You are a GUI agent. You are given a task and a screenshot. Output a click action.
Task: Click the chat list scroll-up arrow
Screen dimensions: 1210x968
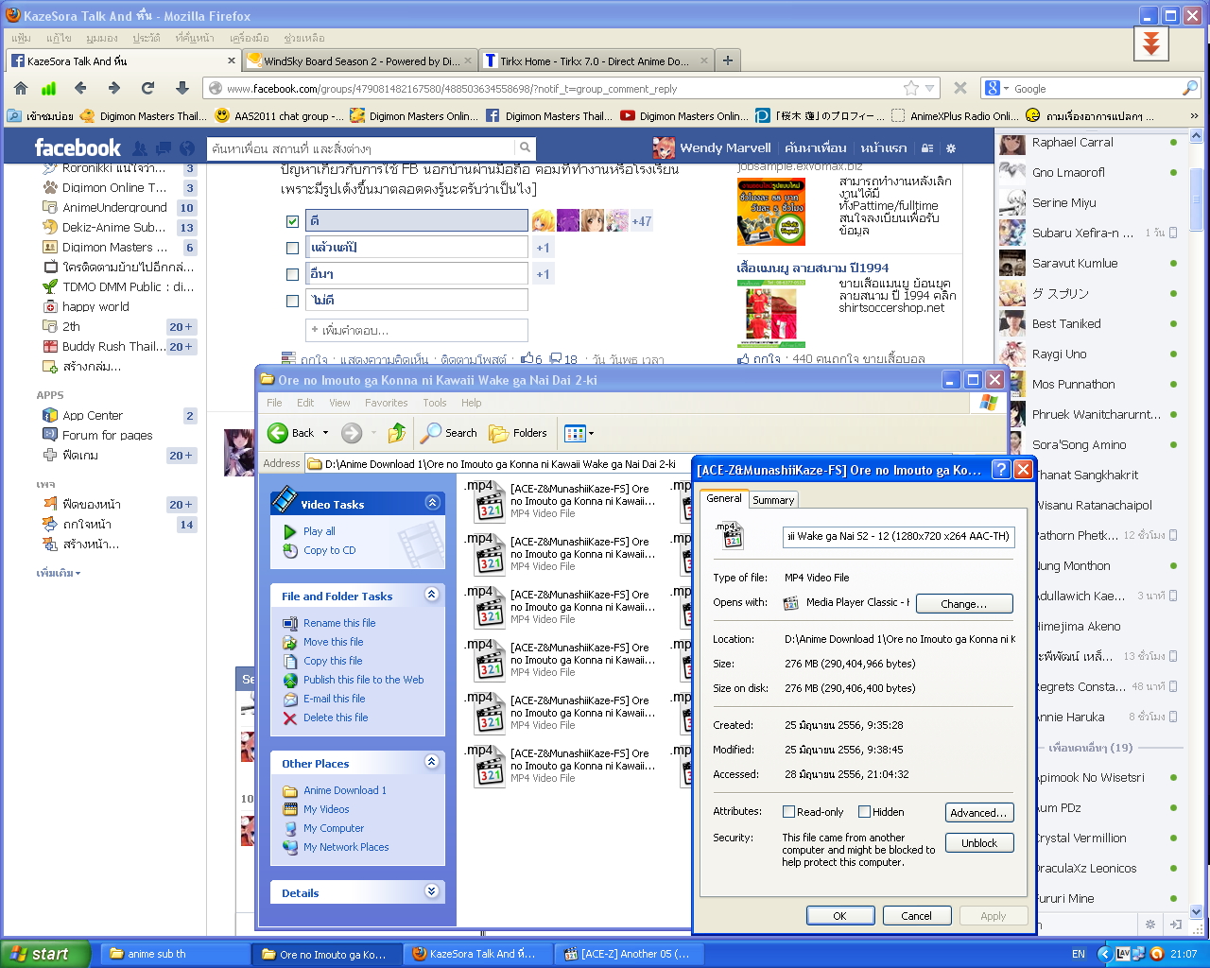pyautogui.click(x=1197, y=136)
